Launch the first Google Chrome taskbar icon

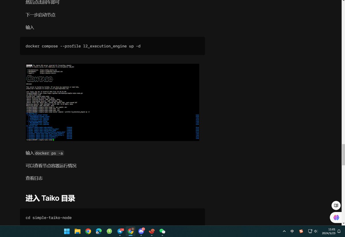88,231
